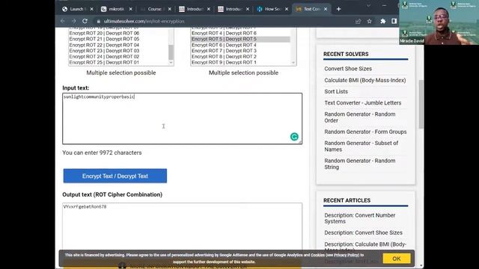Screen dimensions: 479x269
Task: Go forward using browser forward arrow
Action: tap(73, 21)
